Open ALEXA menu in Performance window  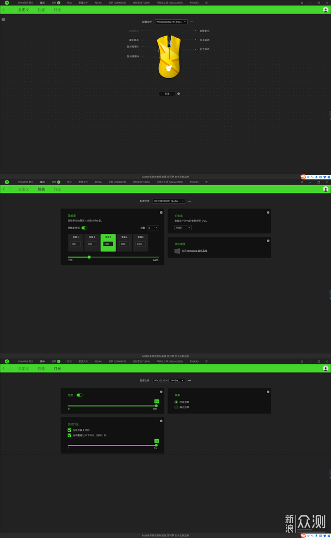[x=98, y=182]
